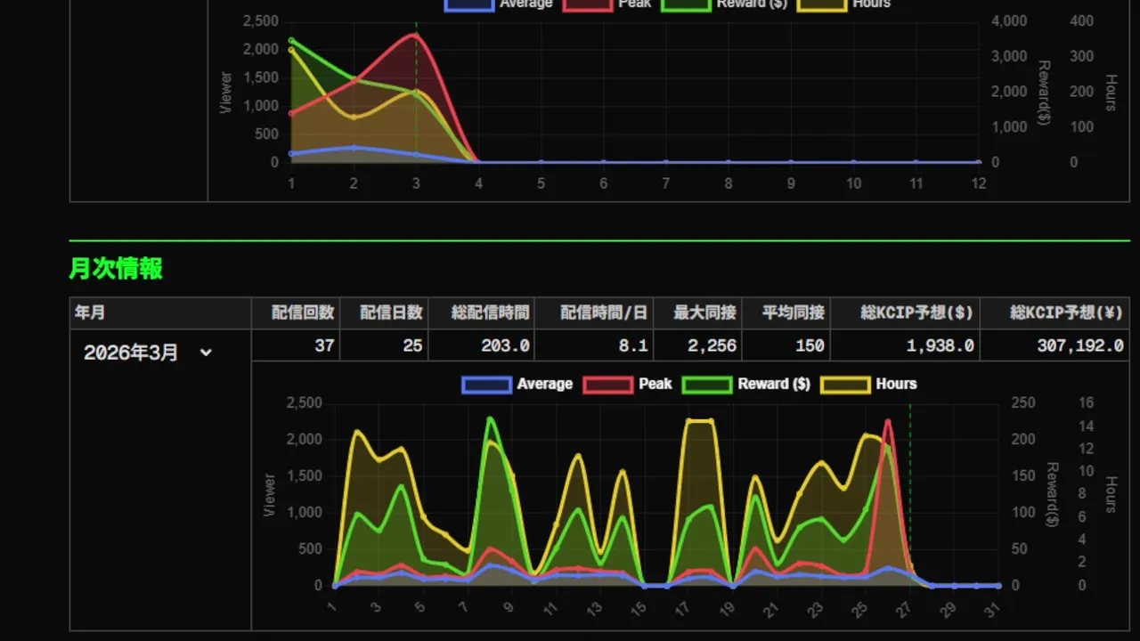Select the 1,938.0 dollar estimate value
1140x641 pixels.
pyautogui.click(x=940, y=345)
